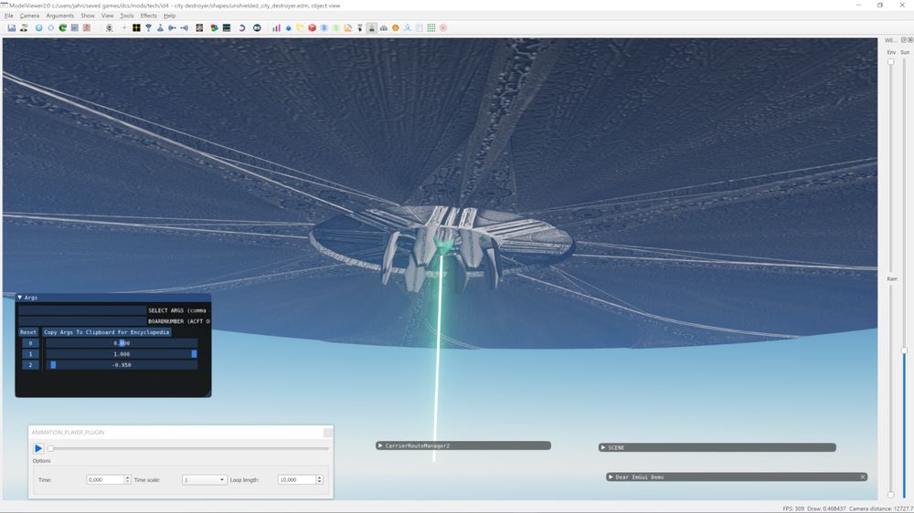Click the SELECT ARGS input field
Image resolution: width=914 pixels, height=513 pixels.
point(82,310)
